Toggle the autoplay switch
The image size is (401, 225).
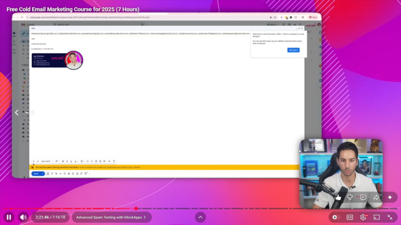coord(335,217)
